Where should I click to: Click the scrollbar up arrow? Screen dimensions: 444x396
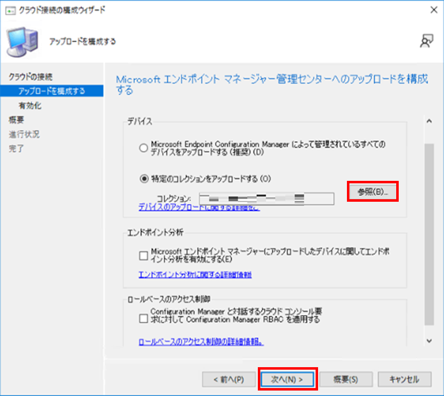429,121
